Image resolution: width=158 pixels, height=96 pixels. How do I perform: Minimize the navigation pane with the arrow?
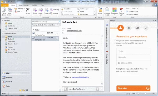click(x=29, y=20)
